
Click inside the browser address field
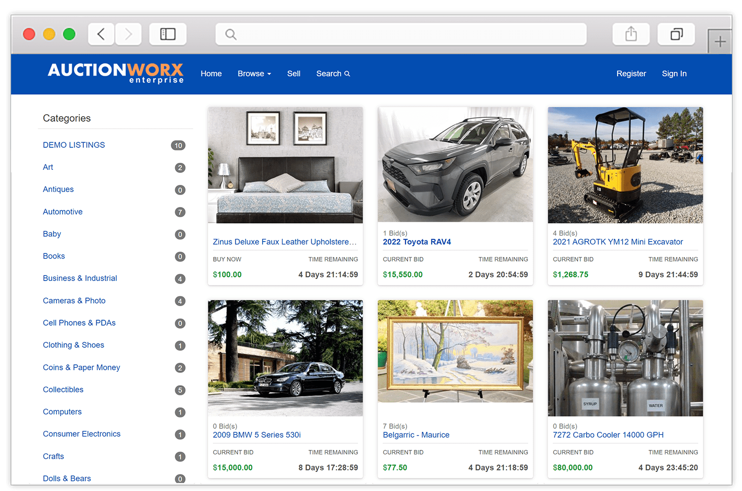click(401, 34)
